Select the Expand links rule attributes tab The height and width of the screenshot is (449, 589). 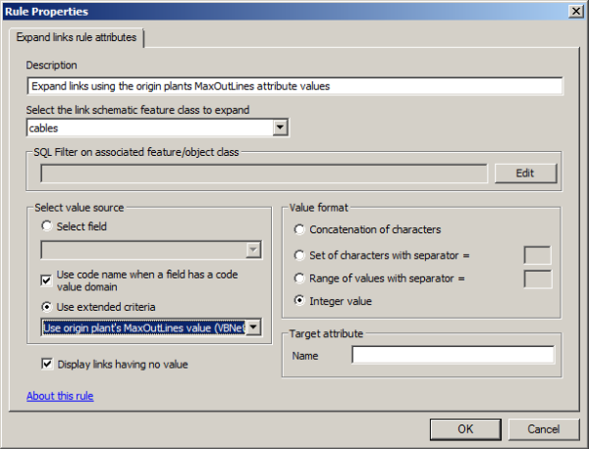pyautogui.click(x=77, y=37)
